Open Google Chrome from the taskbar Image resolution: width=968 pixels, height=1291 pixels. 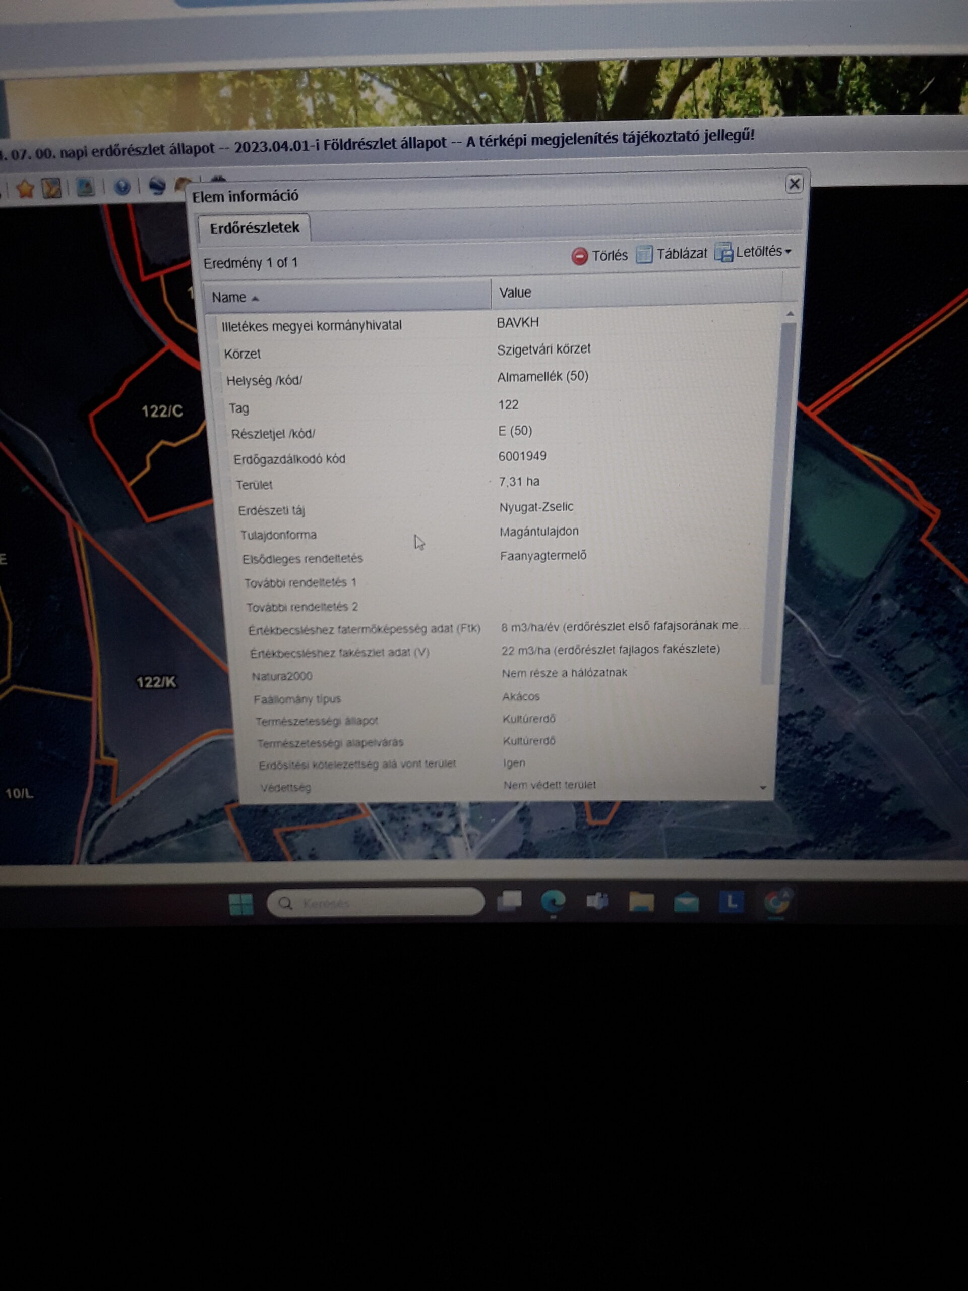pos(776,902)
